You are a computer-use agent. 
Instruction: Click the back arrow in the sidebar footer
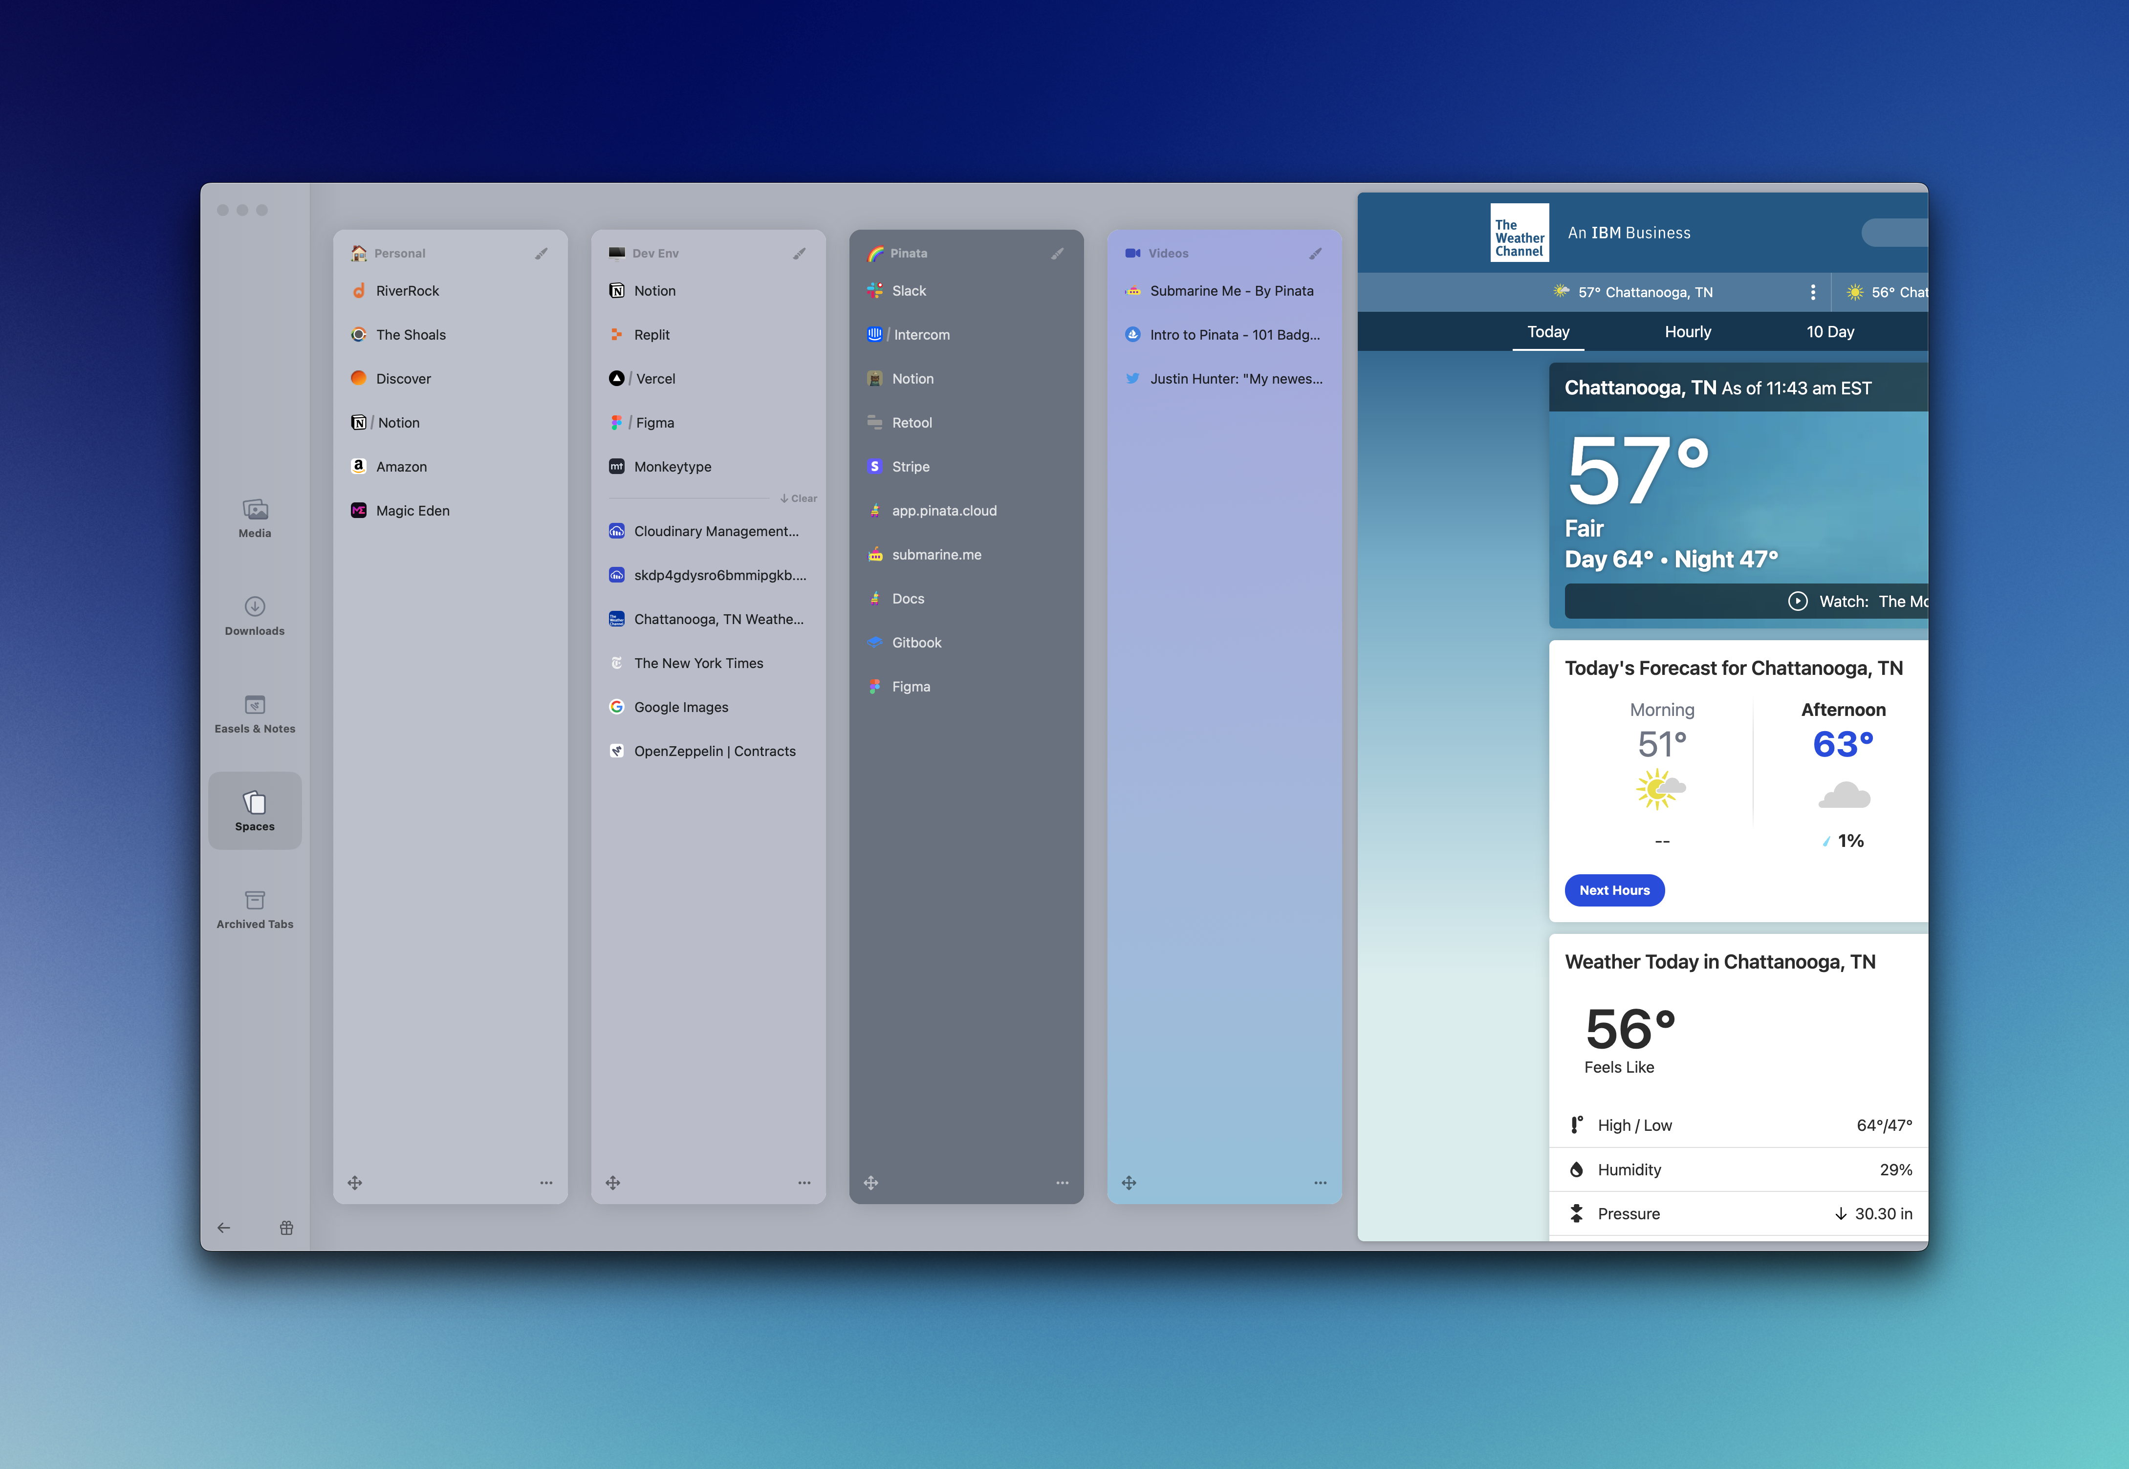pos(224,1228)
